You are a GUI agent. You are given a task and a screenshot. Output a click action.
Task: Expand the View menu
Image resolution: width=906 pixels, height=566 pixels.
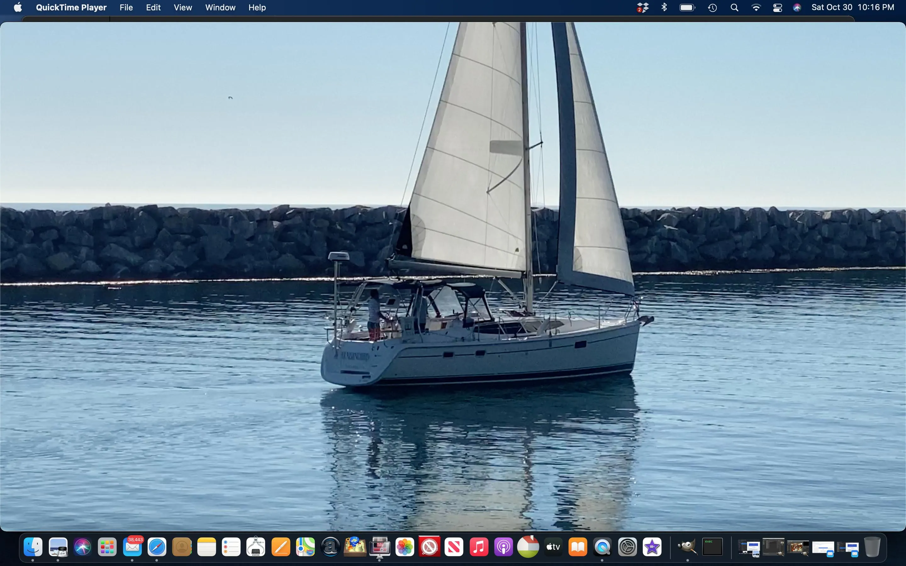(183, 8)
